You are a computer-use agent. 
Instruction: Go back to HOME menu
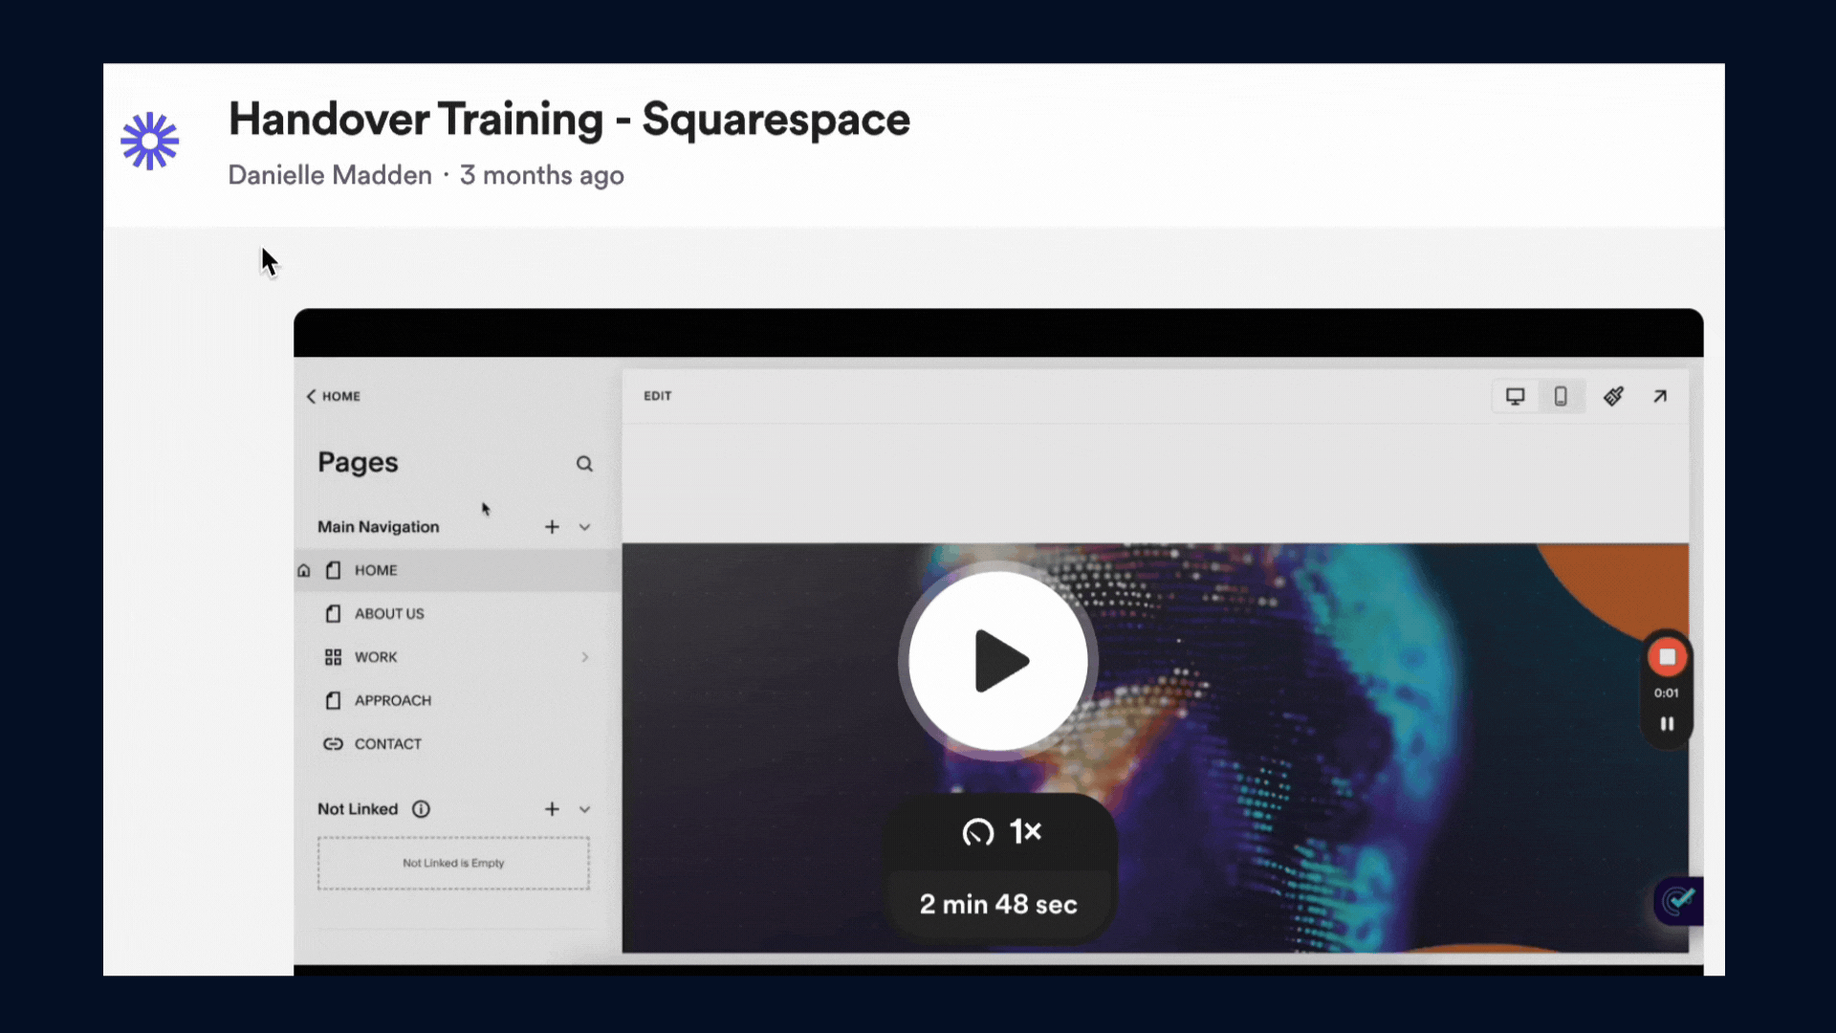click(x=333, y=396)
